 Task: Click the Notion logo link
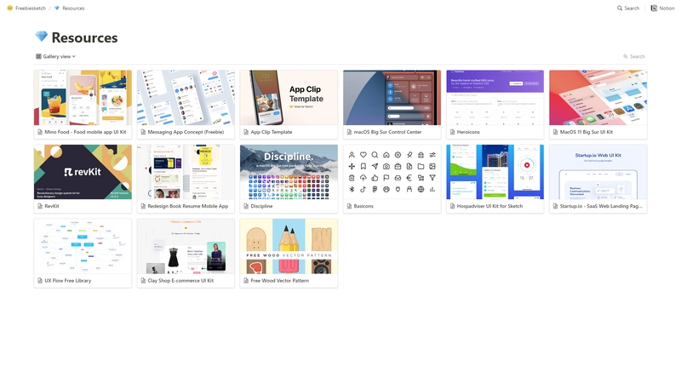pos(662,9)
